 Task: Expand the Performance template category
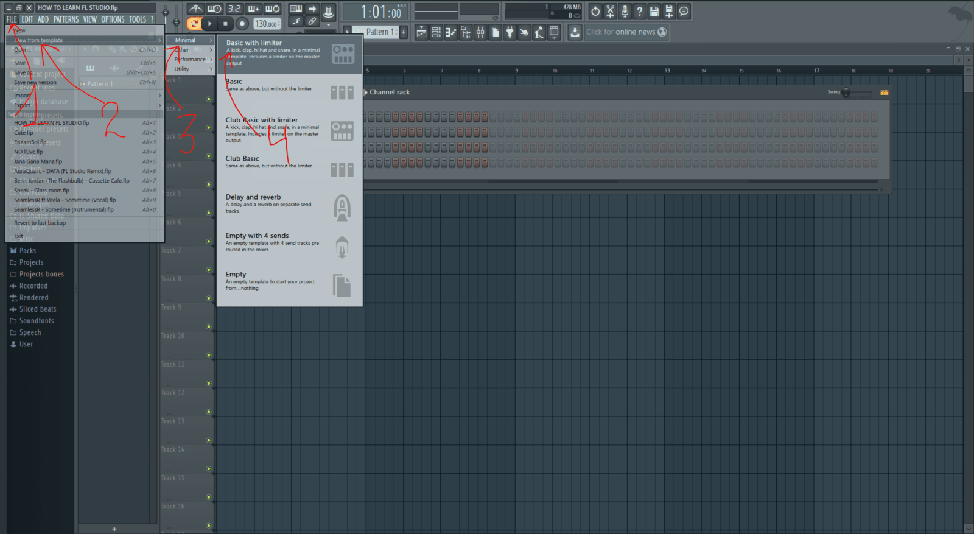[x=191, y=60]
